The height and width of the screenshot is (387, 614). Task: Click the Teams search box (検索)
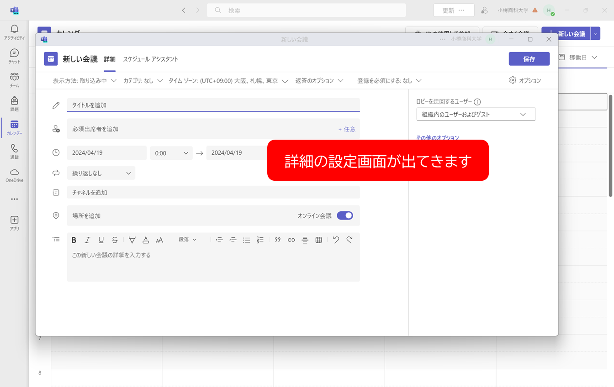point(307,10)
